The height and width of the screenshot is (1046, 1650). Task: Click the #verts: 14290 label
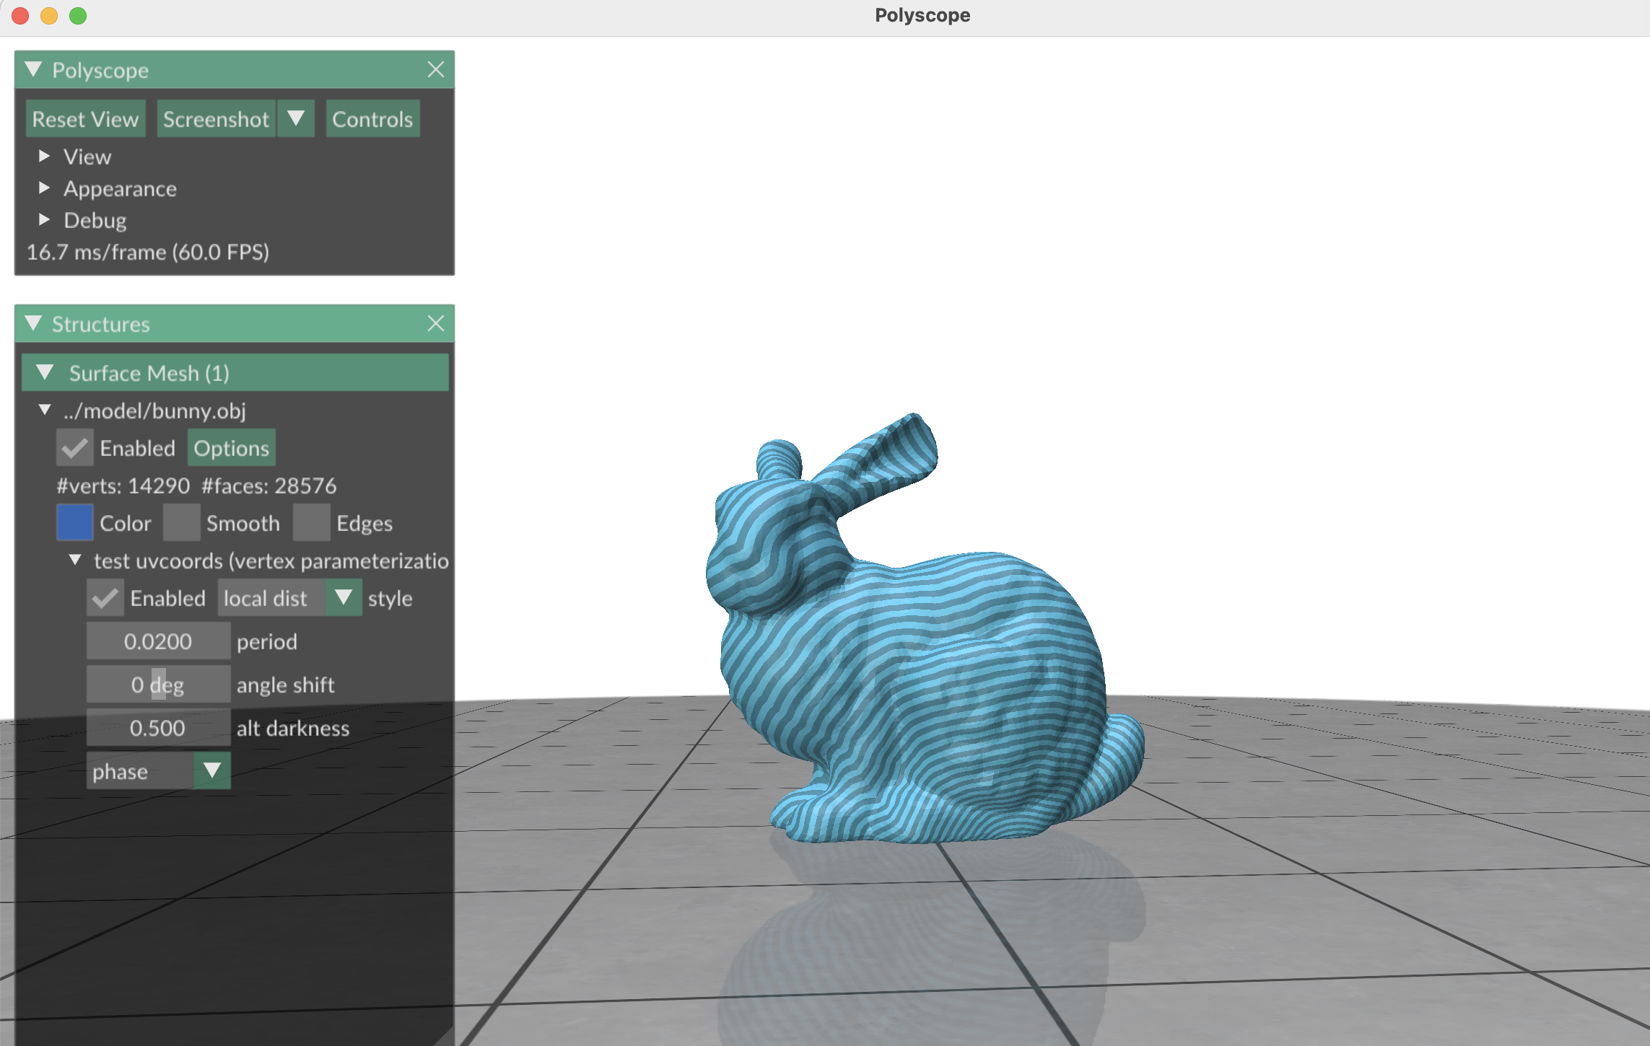click(123, 485)
